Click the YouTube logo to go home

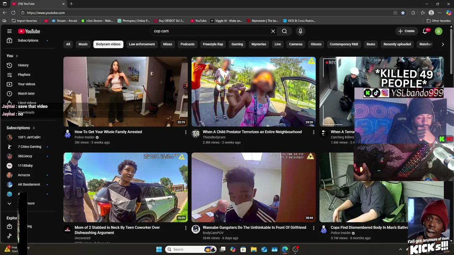coord(29,31)
